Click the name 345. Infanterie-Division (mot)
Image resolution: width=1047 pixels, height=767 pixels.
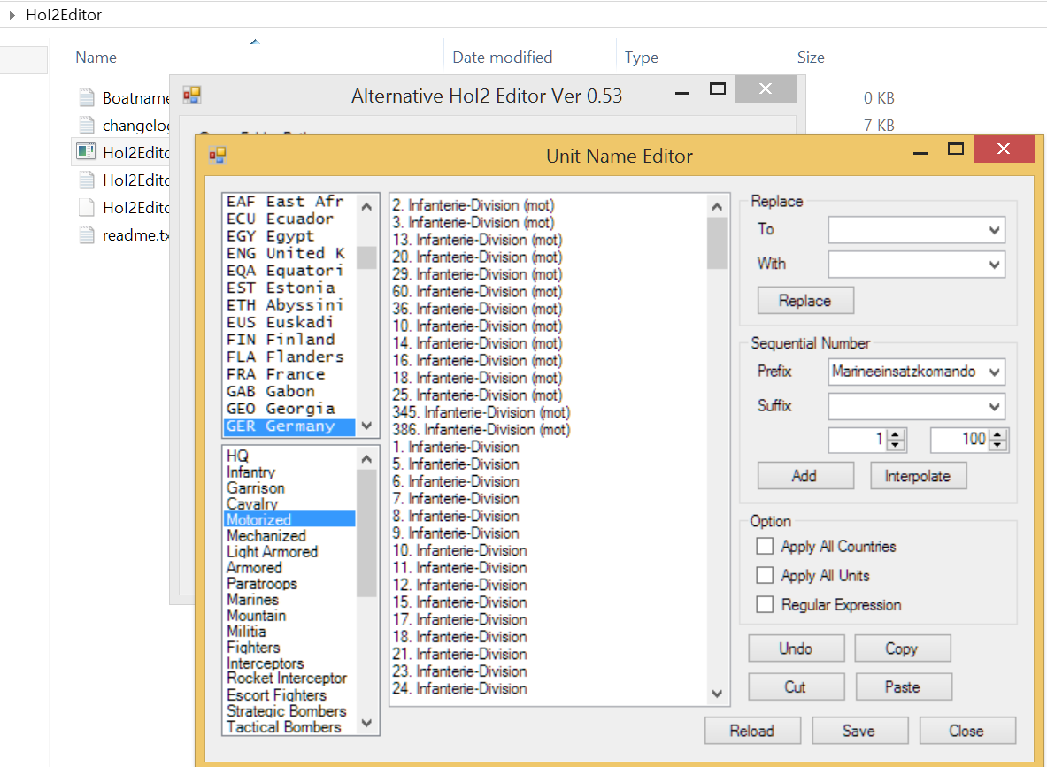click(x=481, y=412)
